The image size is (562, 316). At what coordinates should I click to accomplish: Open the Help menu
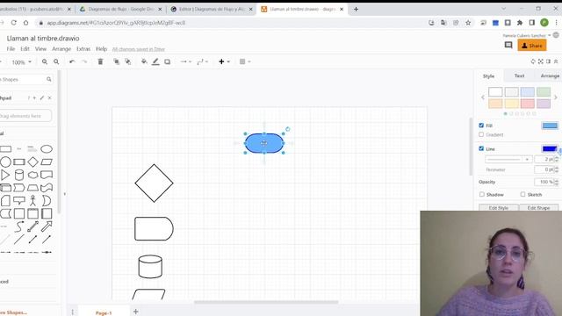102,49
